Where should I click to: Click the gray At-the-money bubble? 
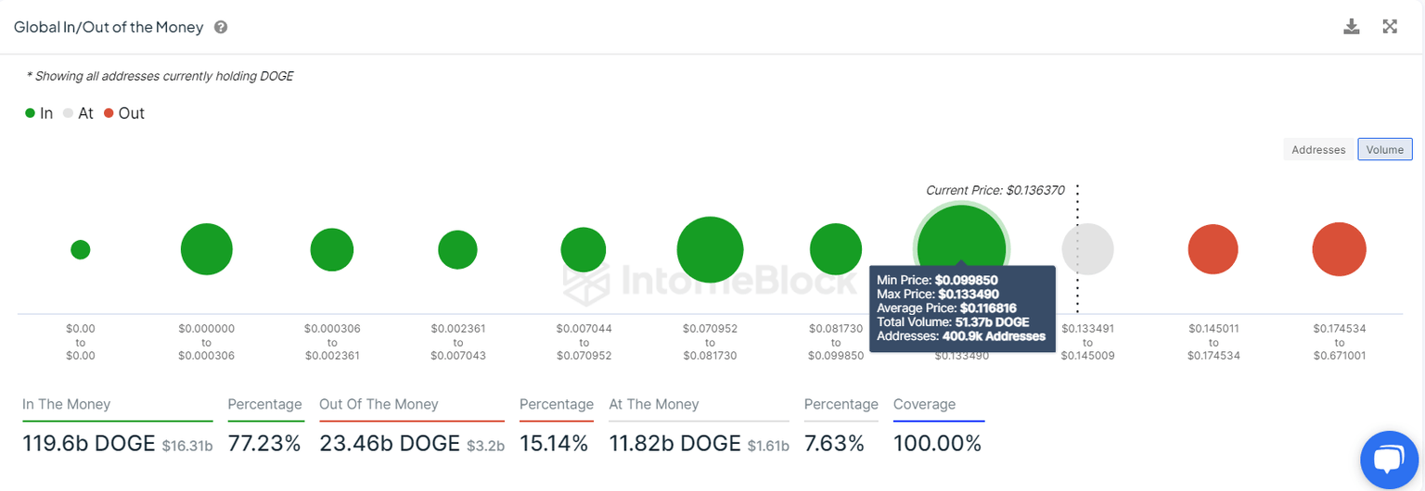point(1087,248)
